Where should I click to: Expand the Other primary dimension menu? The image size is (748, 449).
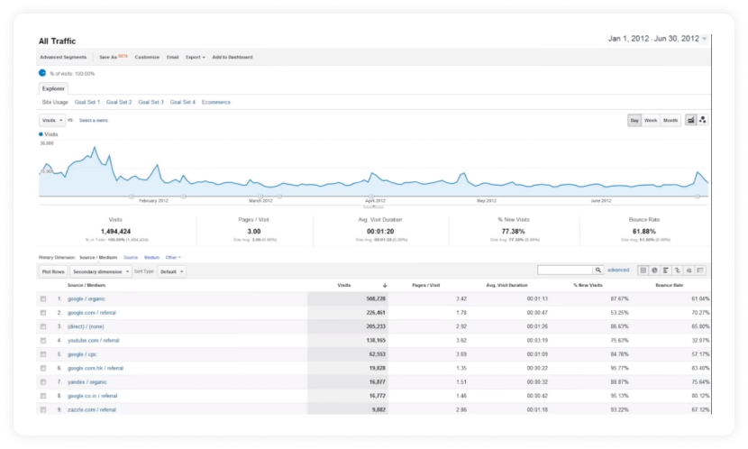pos(173,258)
